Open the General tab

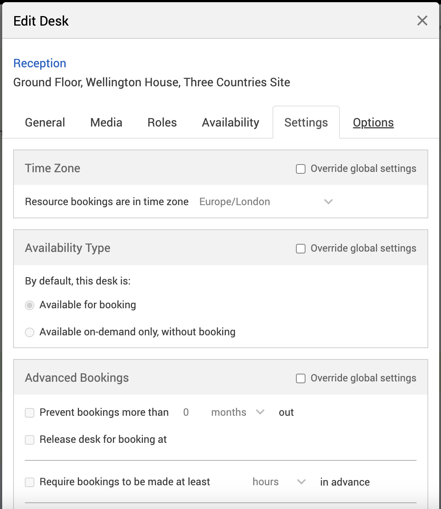pyautogui.click(x=45, y=122)
